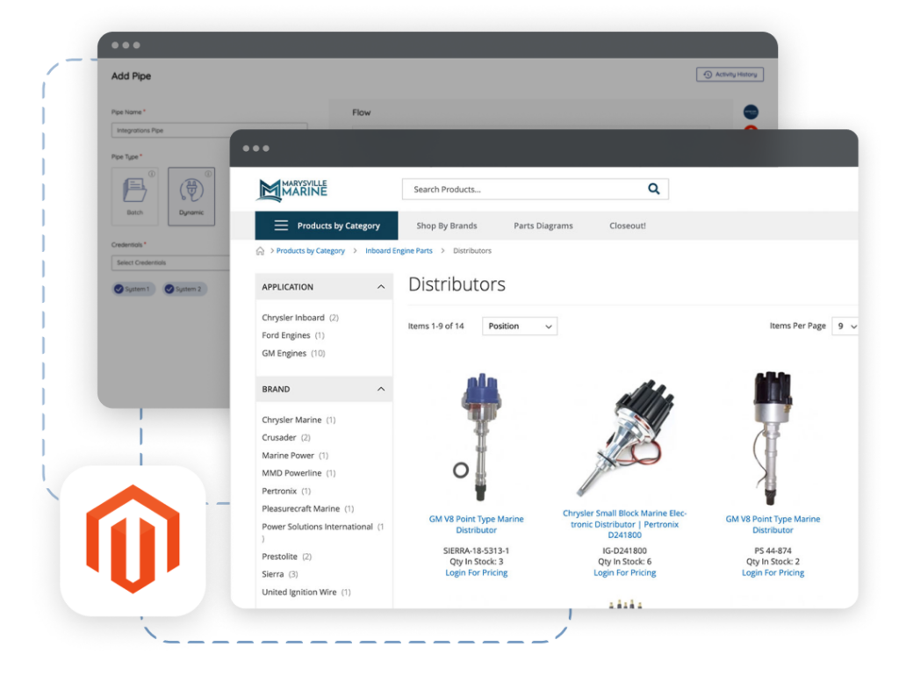Toggle the System 1 credential chip
The image size is (899, 690).
pos(133,288)
